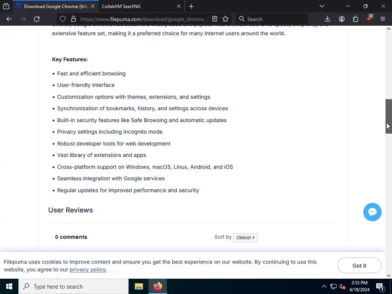The image size is (392, 294).
Task: Click Seamless integration with Google services
Action: tap(111, 178)
